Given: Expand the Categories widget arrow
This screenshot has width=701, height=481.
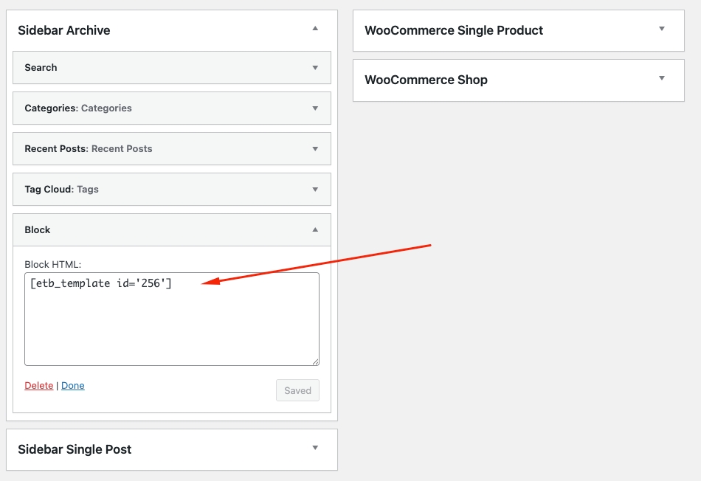Looking at the screenshot, I should pyautogui.click(x=315, y=108).
